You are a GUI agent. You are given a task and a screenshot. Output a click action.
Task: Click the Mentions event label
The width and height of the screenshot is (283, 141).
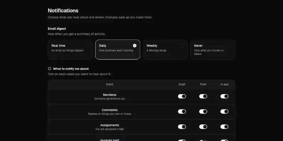point(110,95)
